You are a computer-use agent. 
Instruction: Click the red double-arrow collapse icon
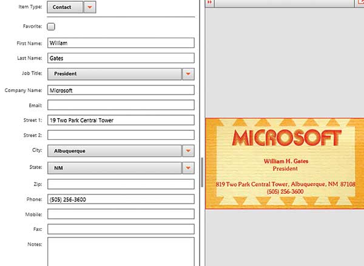[x=210, y=3]
